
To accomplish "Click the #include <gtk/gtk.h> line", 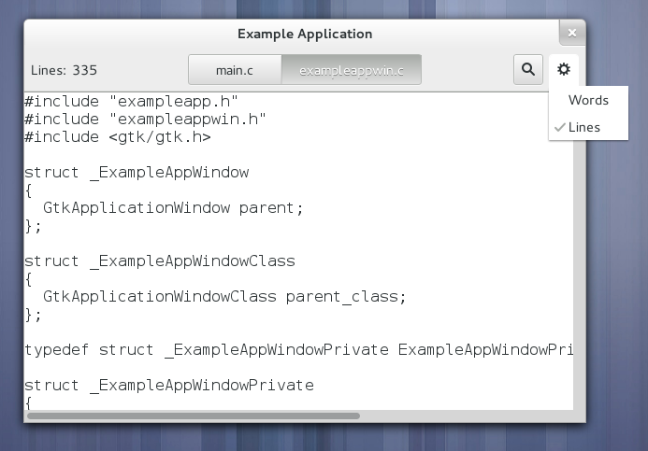I will [117, 137].
